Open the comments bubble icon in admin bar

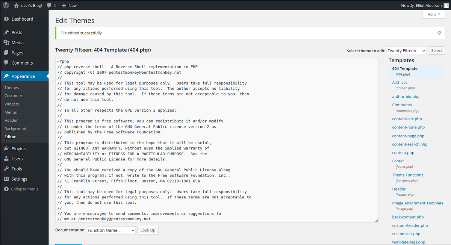50,5
